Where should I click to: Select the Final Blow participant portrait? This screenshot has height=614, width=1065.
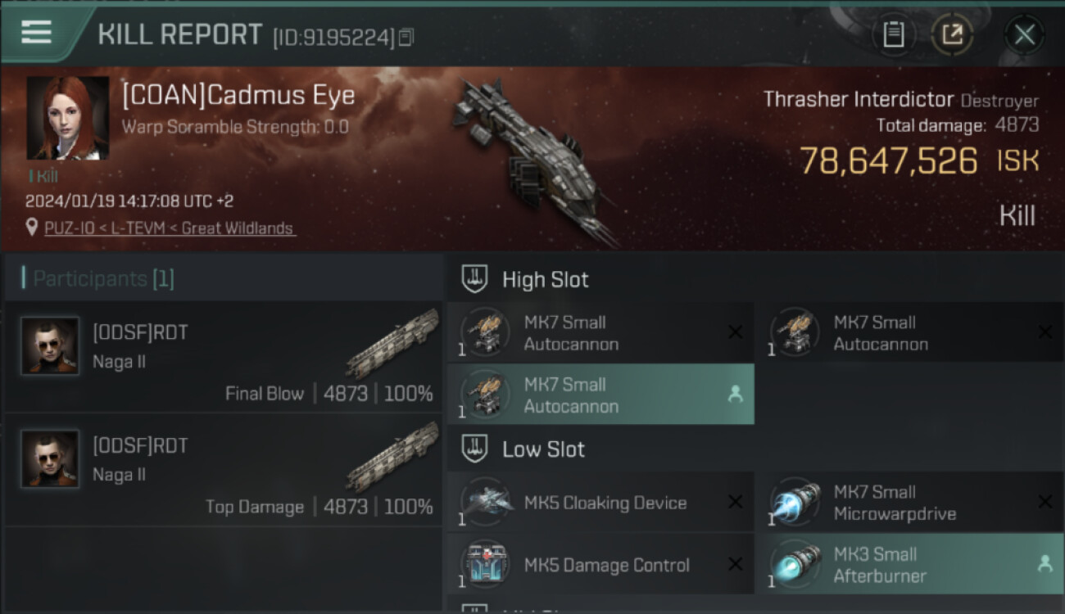[x=50, y=346]
